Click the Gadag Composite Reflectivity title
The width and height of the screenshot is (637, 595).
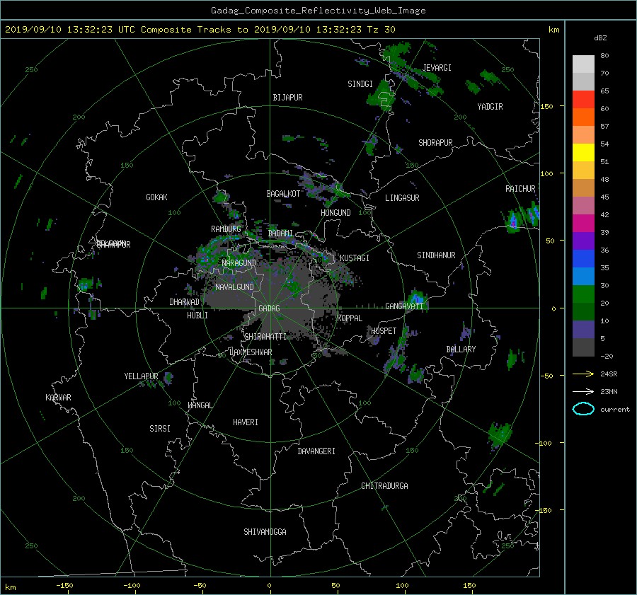[318, 11]
